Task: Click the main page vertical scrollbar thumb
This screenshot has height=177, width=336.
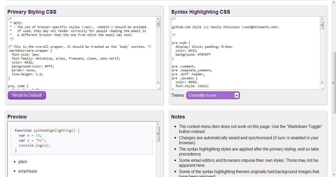Action: pyautogui.click(x=334, y=83)
